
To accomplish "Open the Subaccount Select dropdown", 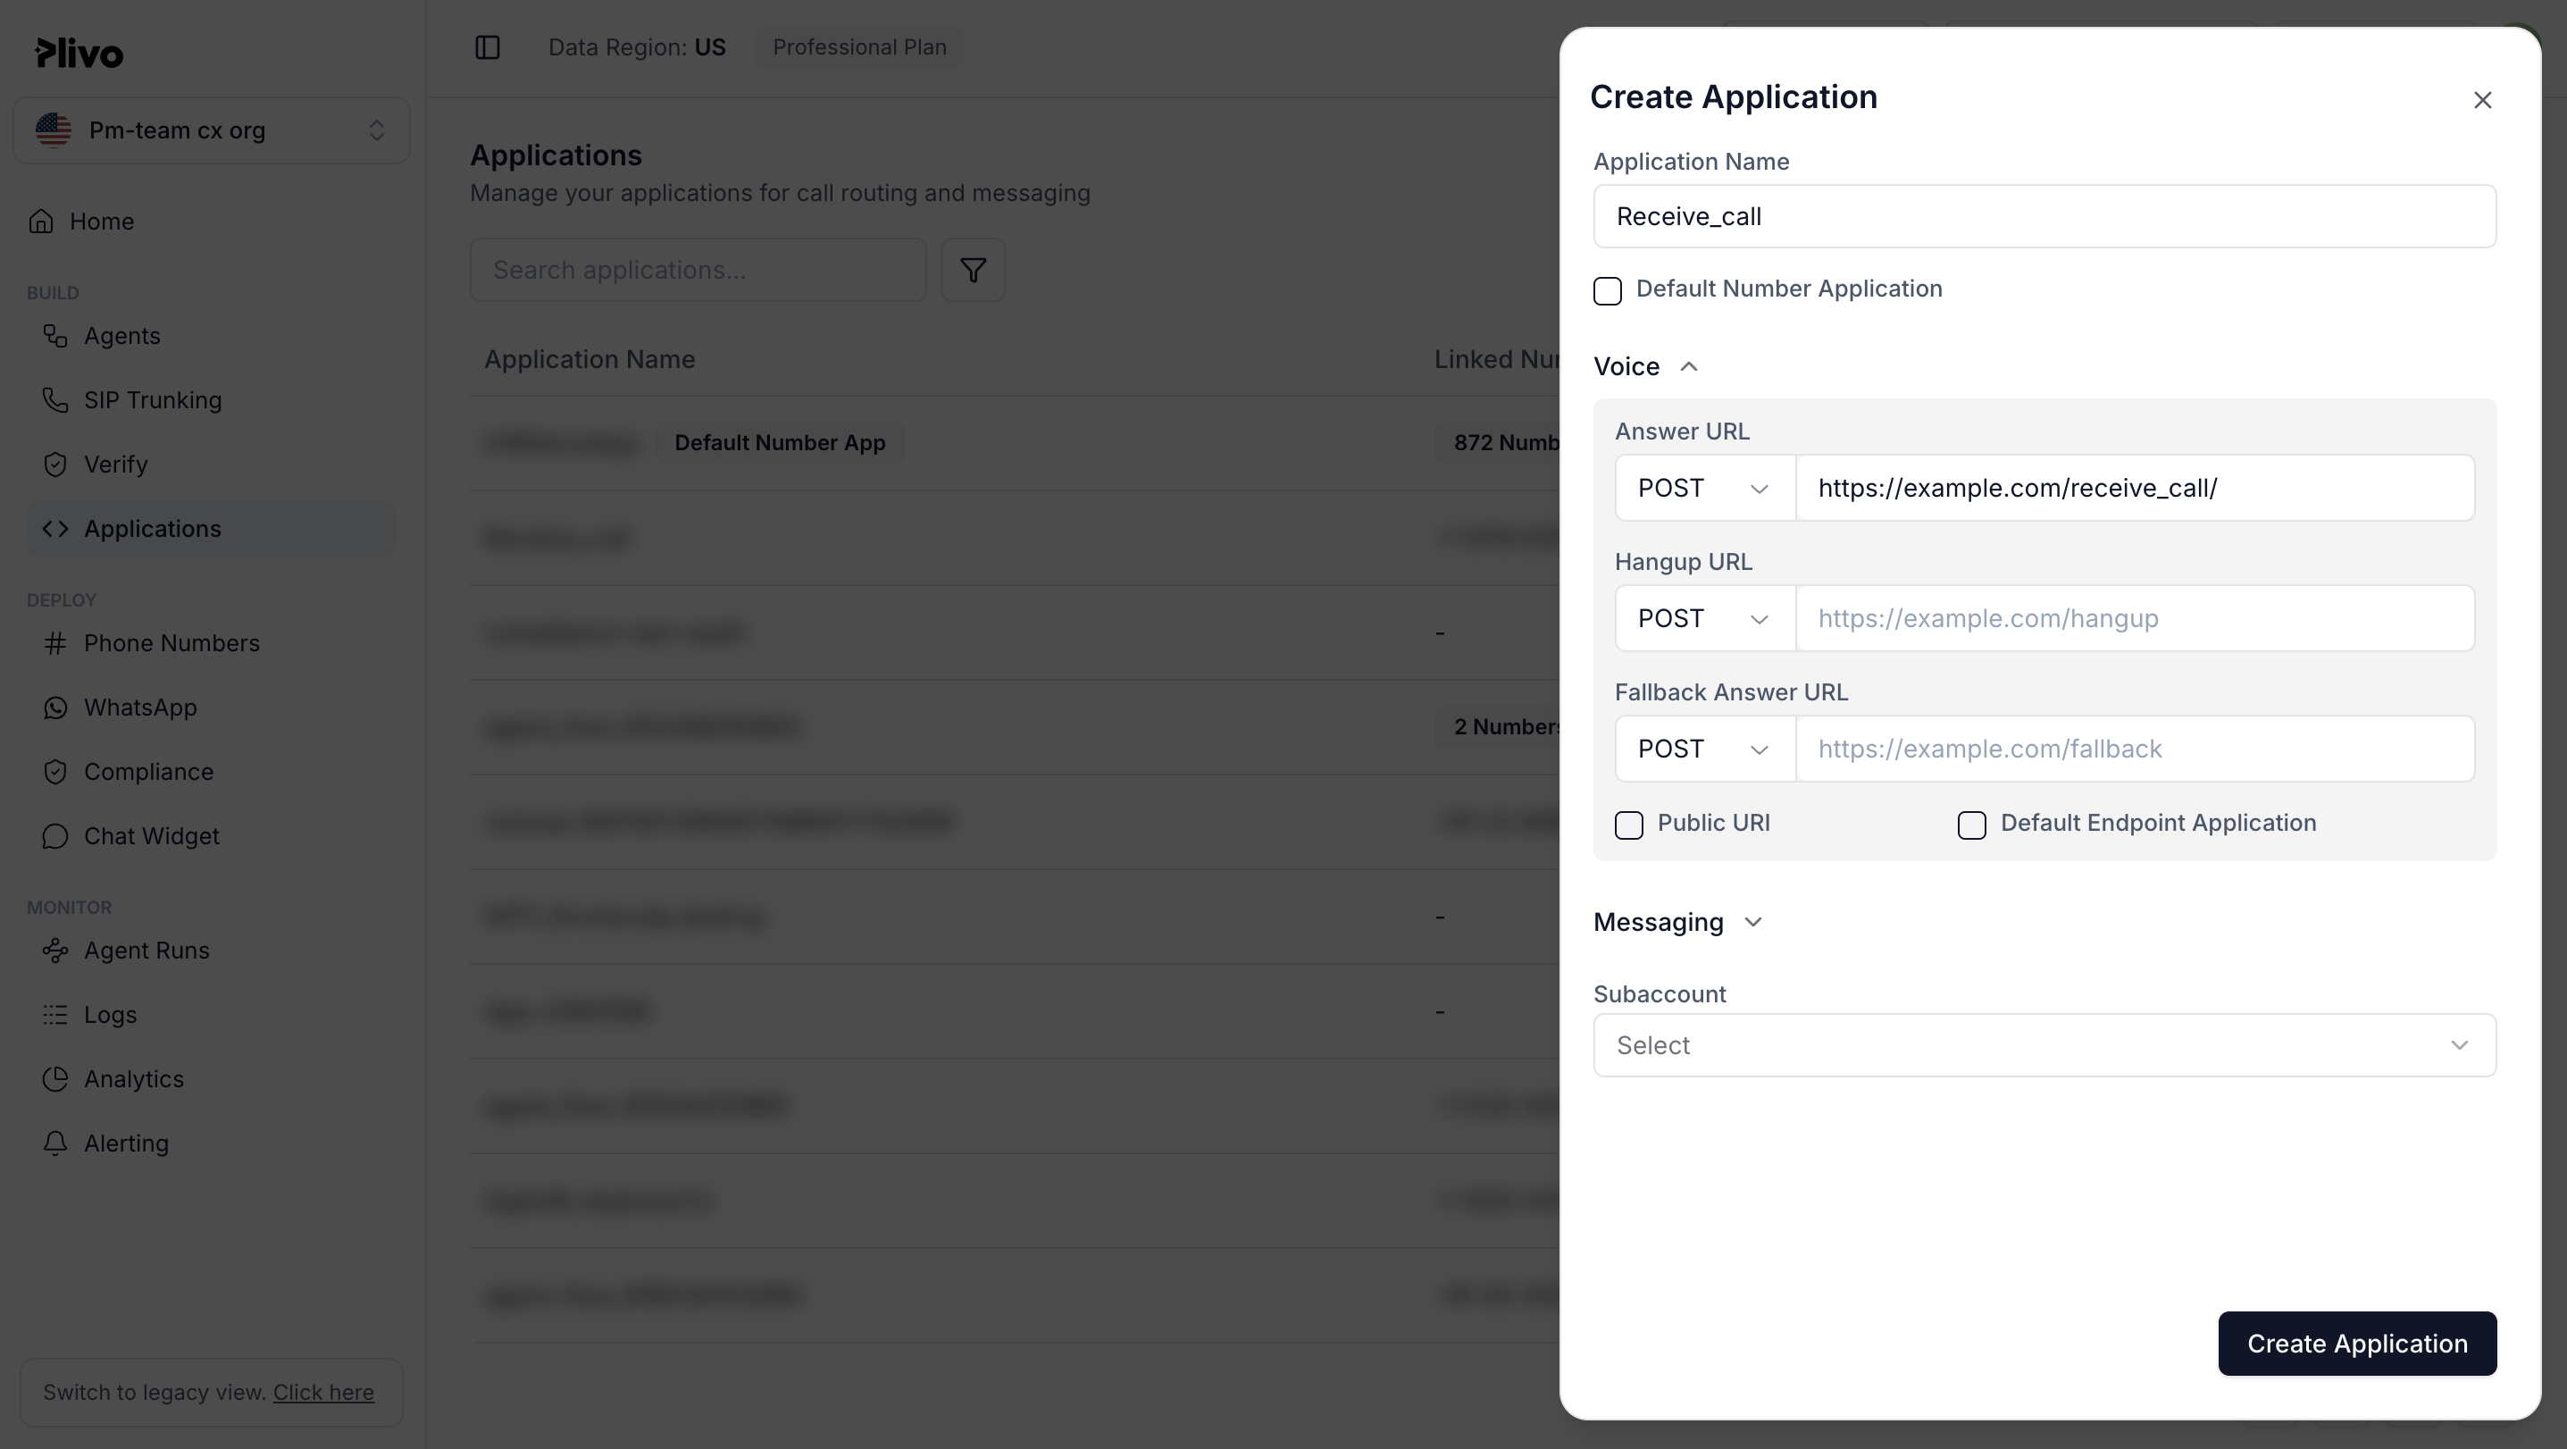I will 2044,1045.
